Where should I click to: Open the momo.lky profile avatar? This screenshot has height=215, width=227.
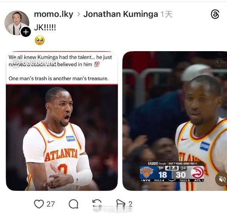(x=17, y=23)
